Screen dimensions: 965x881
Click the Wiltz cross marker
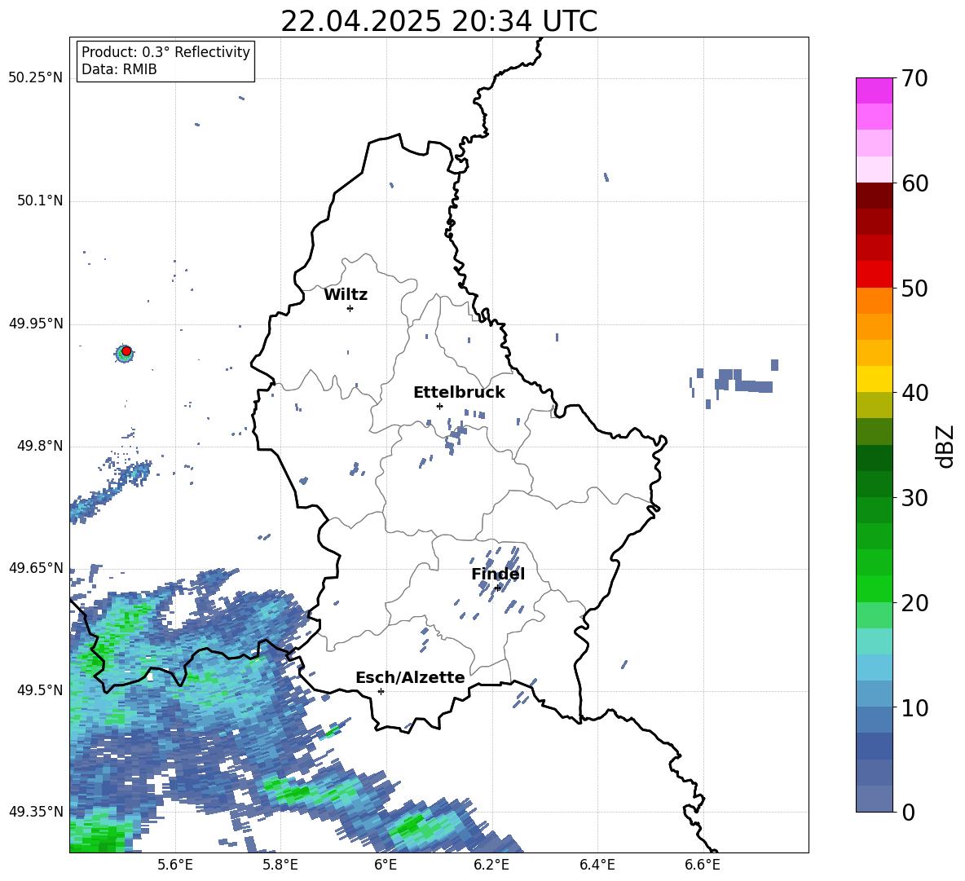[350, 308]
